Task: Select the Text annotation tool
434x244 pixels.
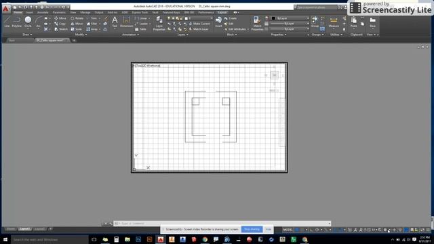Action: pos(115,22)
